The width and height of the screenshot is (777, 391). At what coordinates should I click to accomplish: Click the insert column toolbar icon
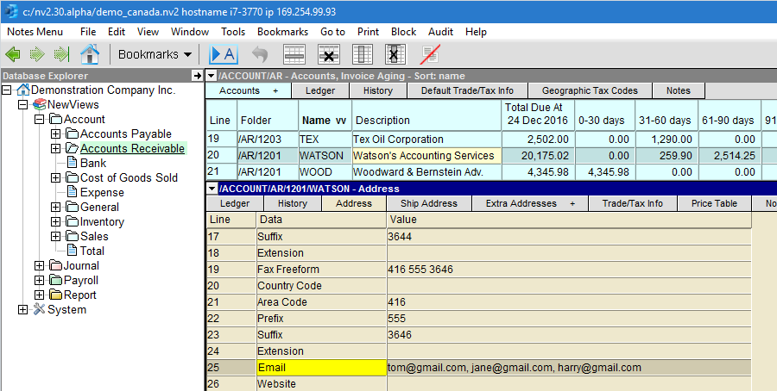click(363, 54)
